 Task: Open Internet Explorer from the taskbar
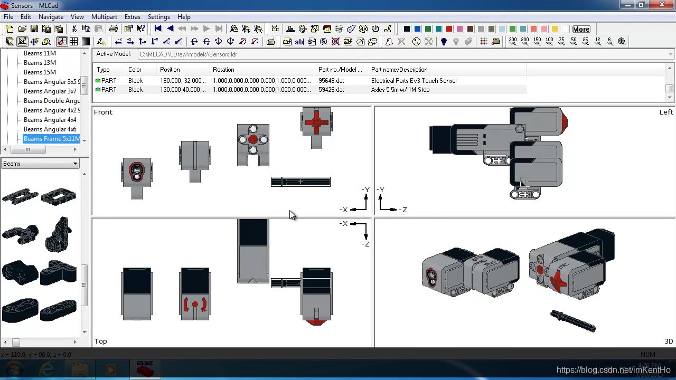pyautogui.click(x=46, y=370)
